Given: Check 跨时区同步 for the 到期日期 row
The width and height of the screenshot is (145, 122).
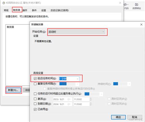Looking at the screenshot, I should coord(109,104).
